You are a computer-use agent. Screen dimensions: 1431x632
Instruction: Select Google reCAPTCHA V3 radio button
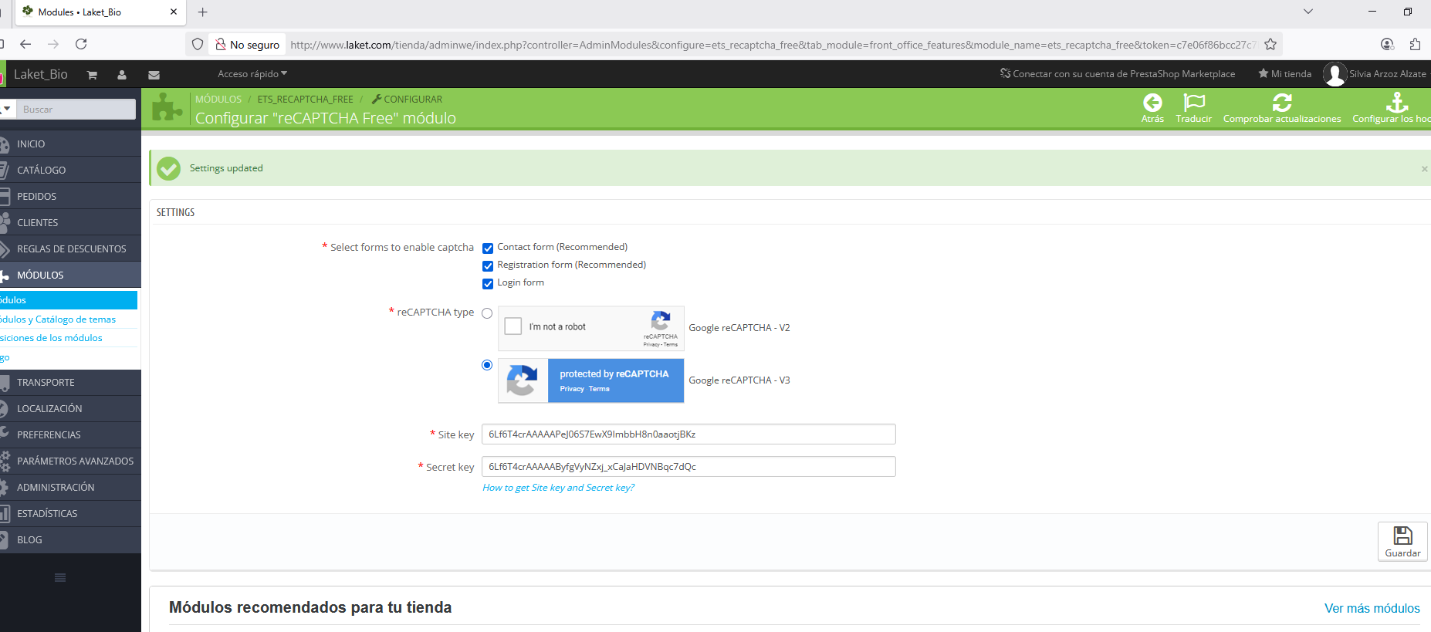click(x=487, y=365)
